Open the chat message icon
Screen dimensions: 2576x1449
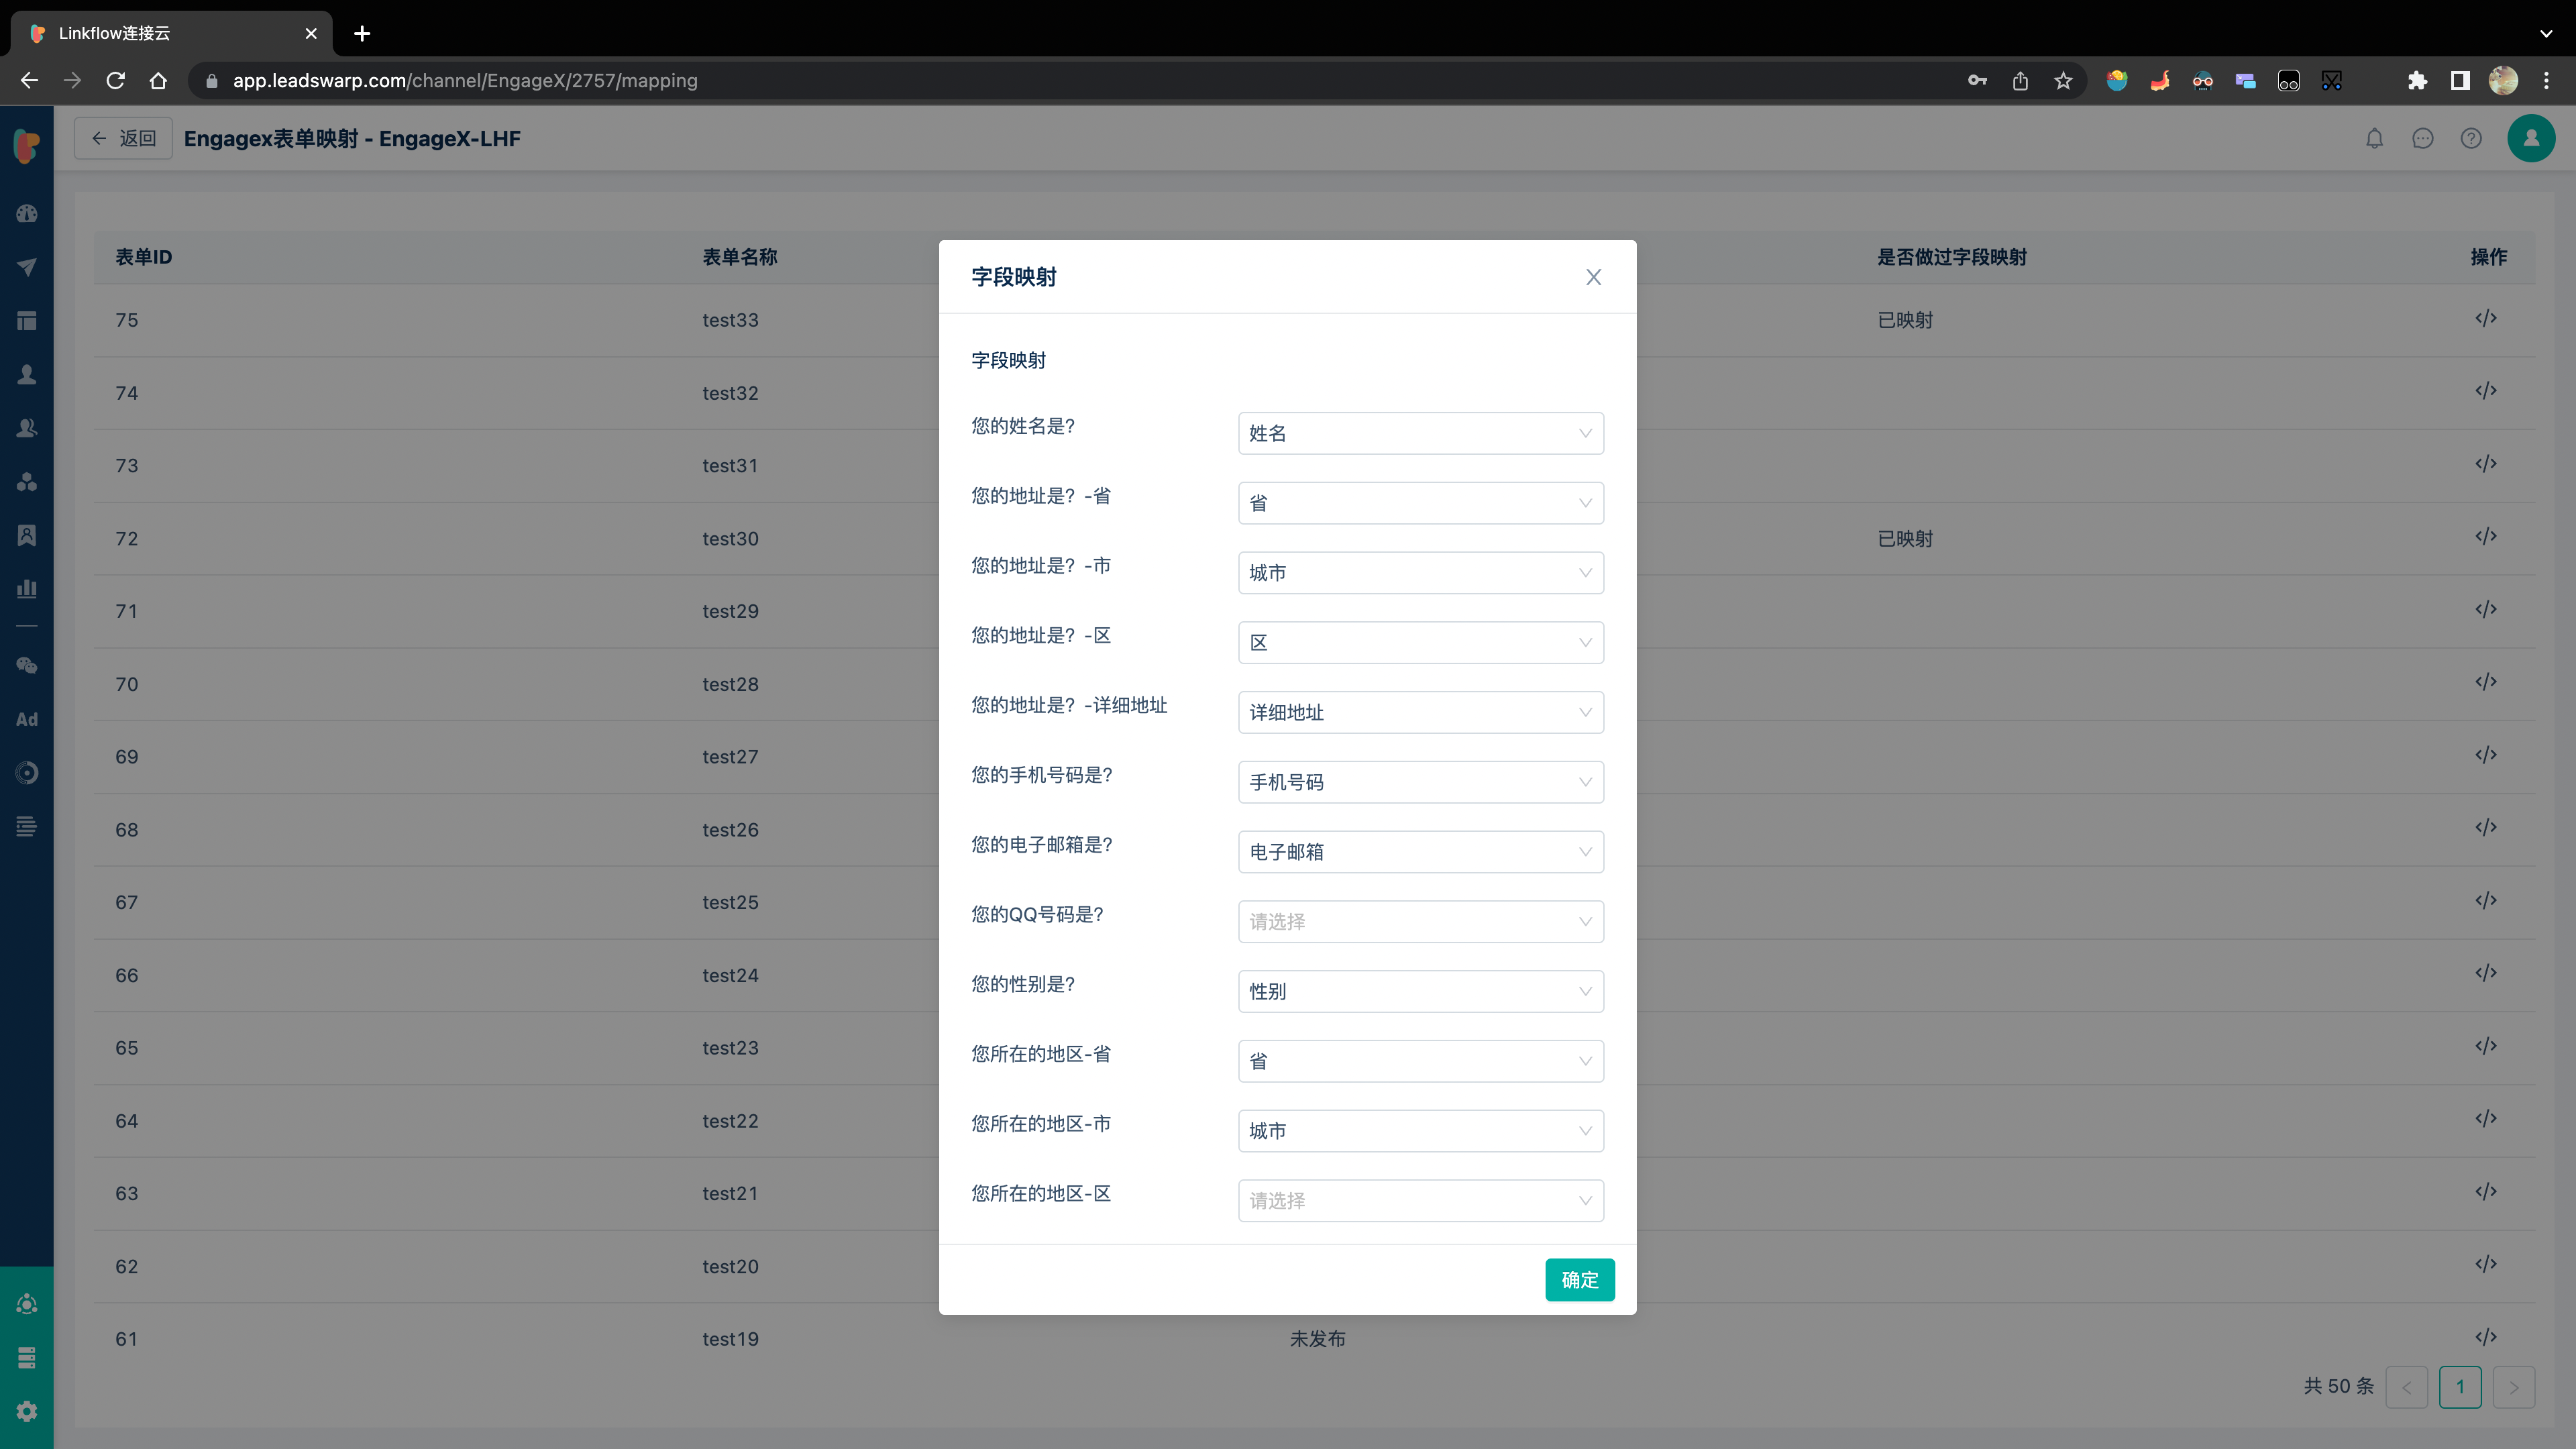coord(2422,138)
